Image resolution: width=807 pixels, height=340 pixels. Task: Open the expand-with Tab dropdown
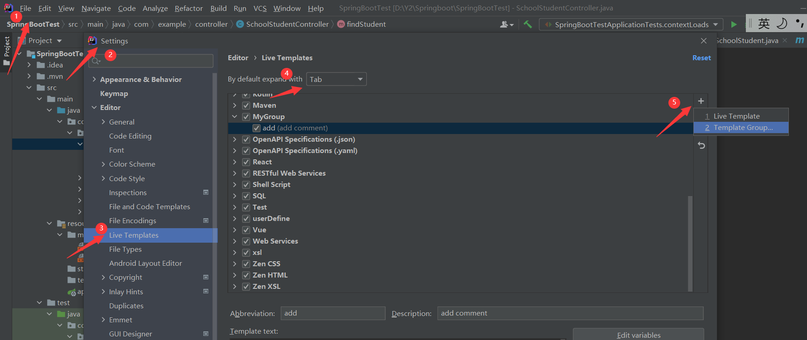336,79
